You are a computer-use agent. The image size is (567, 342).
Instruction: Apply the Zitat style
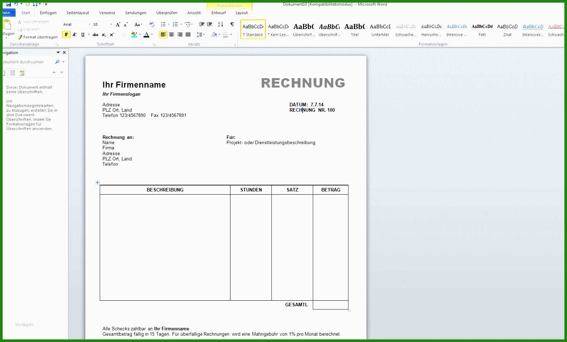[x=507, y=29]
